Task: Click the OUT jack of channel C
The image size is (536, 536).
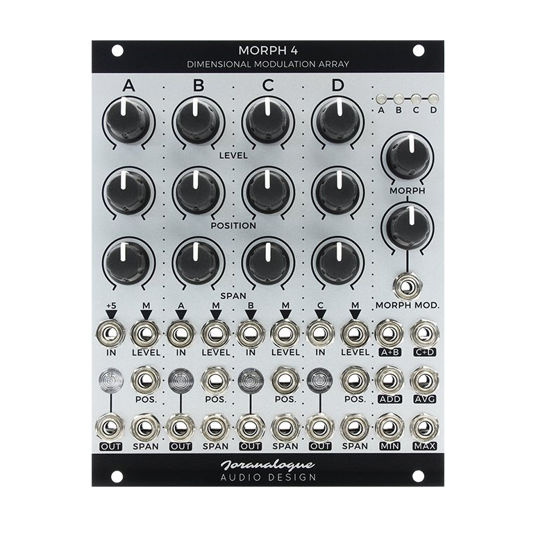Action: coord(251,427)
